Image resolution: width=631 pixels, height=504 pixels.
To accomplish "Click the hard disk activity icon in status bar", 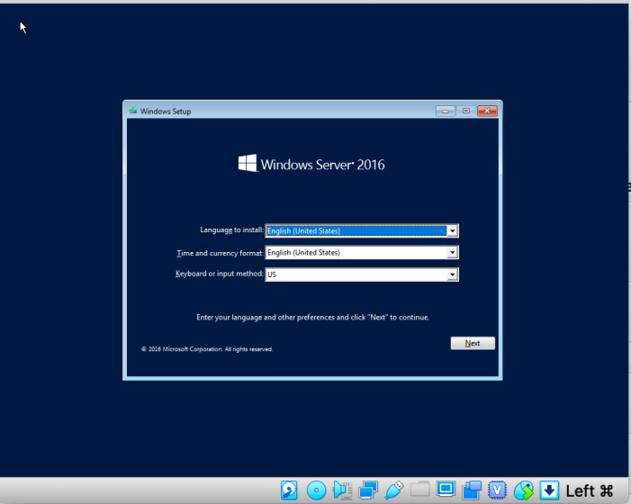I will (x=289, y=490).
